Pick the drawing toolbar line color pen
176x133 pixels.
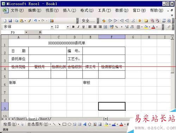(114, 124)
